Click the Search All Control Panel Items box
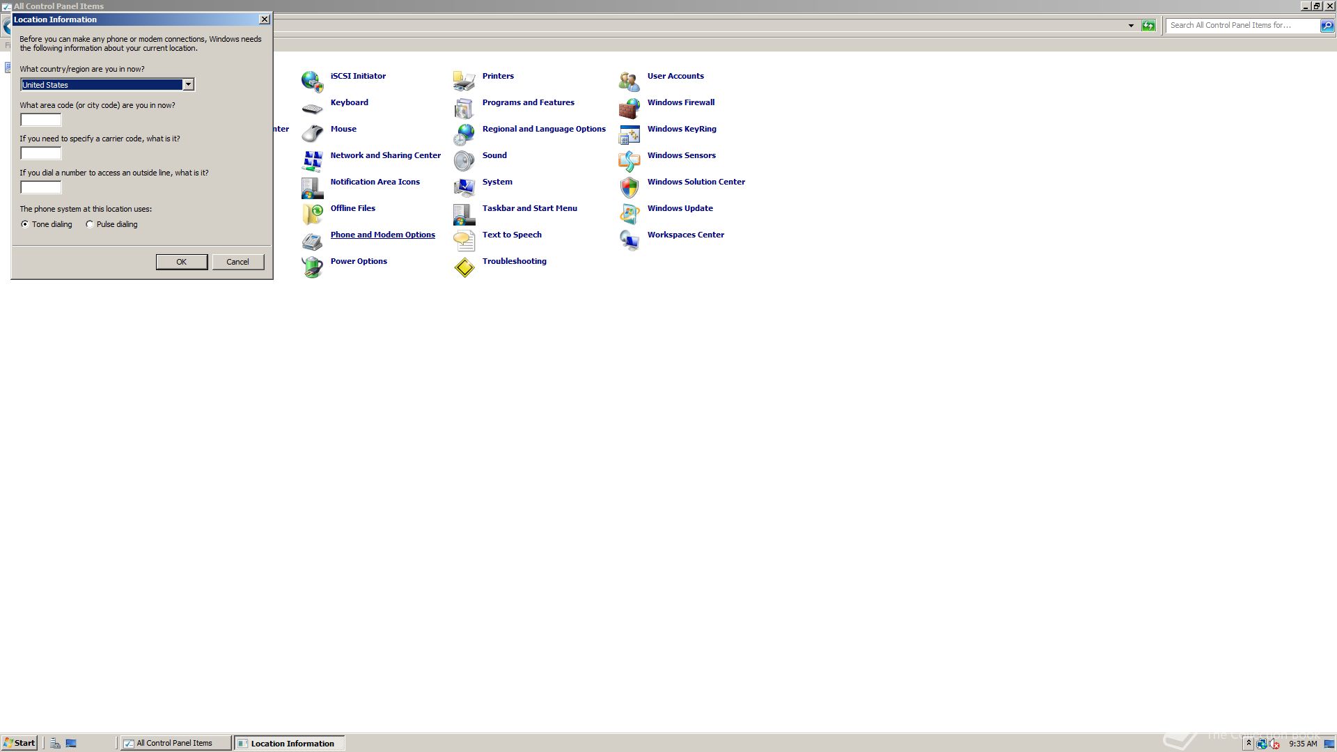 [1242, 26]
